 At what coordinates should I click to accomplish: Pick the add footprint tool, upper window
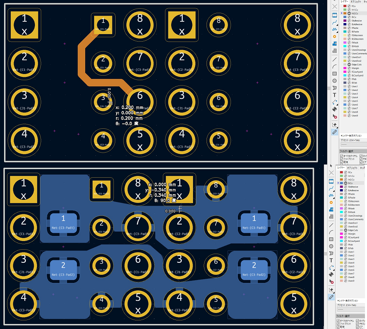[334, 15]
